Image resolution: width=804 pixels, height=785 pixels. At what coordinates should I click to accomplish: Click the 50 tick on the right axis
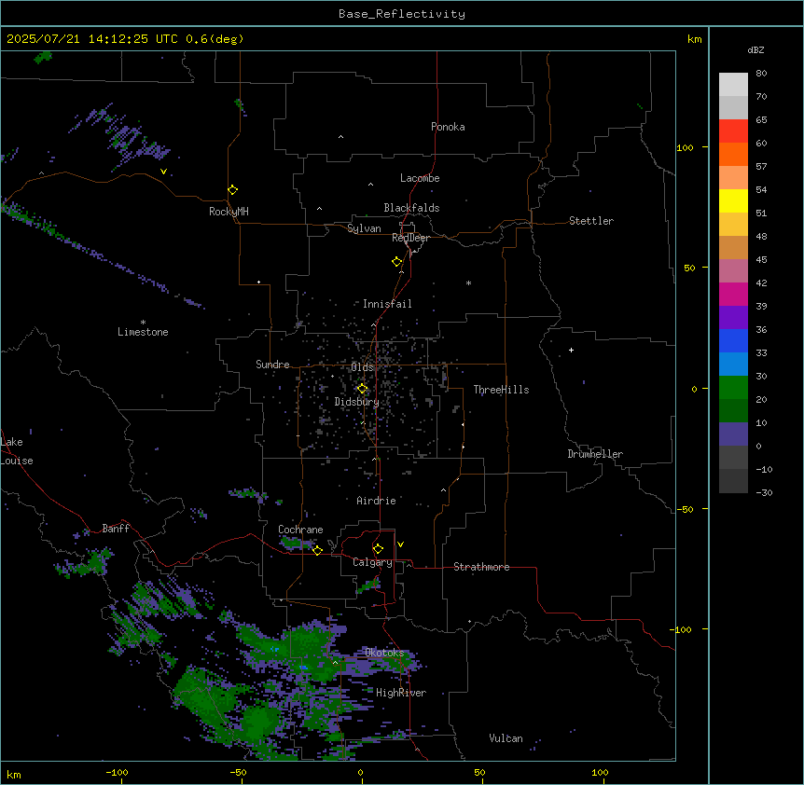689,268
